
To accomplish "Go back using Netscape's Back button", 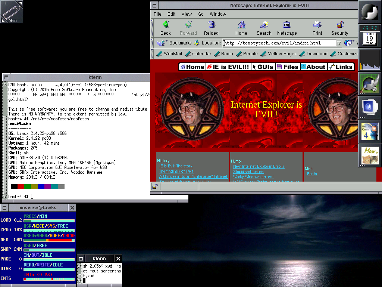I will [166, 28].
